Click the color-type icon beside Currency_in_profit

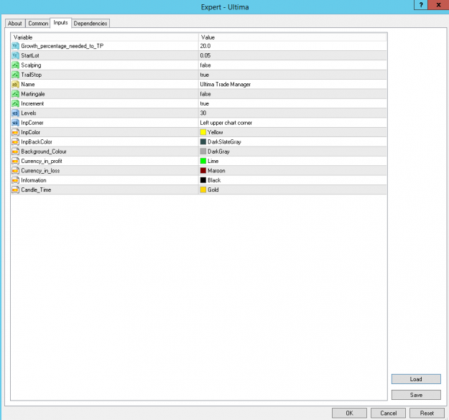click(x=15, y=161)
